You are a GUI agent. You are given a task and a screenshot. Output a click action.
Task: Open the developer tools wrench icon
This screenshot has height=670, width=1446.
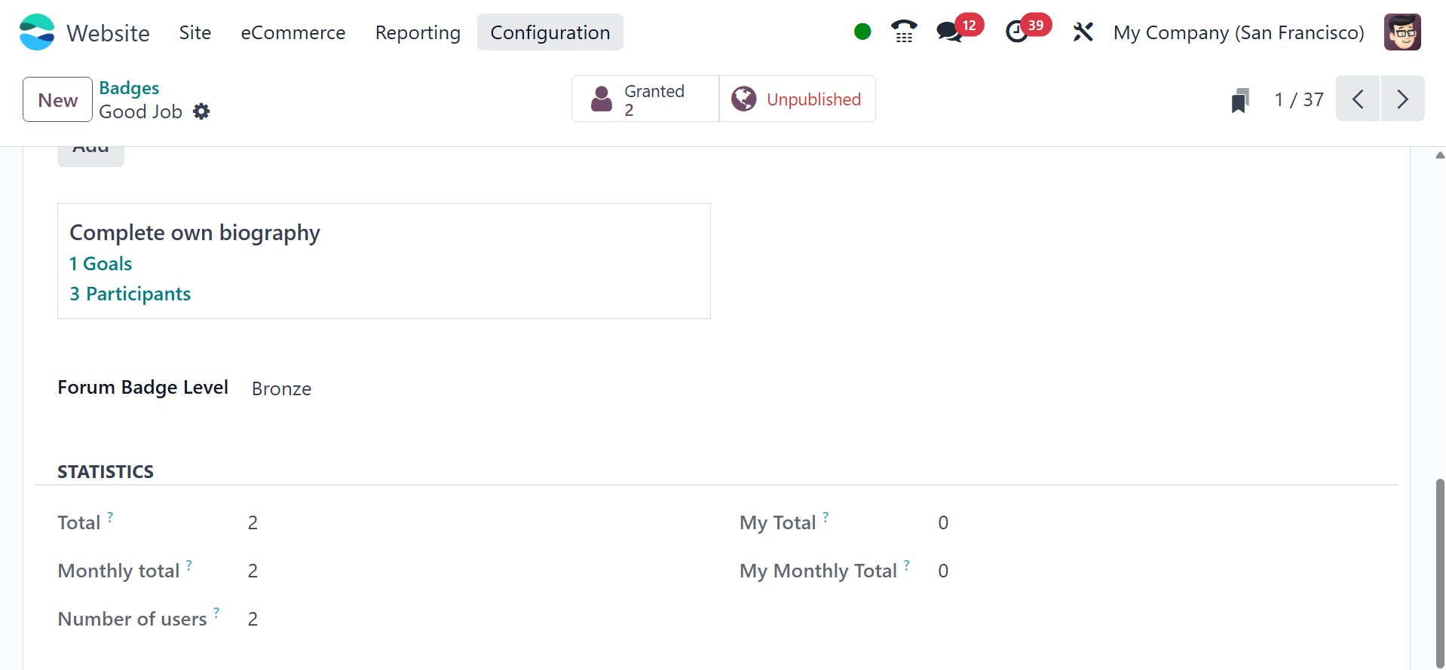point(1083,32)
